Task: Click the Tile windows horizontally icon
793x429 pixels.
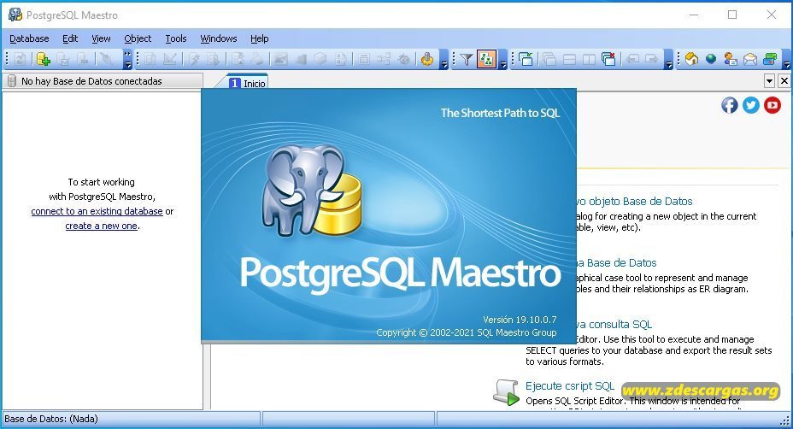Action: 569,59
